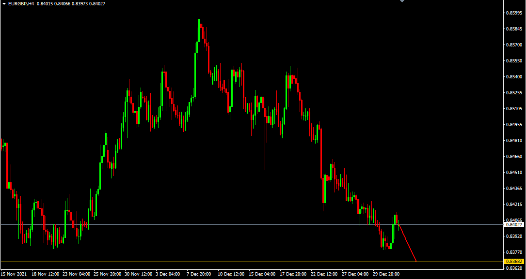The height and width of the screenshot is (279, 526).
Task: Click the 0.85400 price scale value
Action: point(514,76)
